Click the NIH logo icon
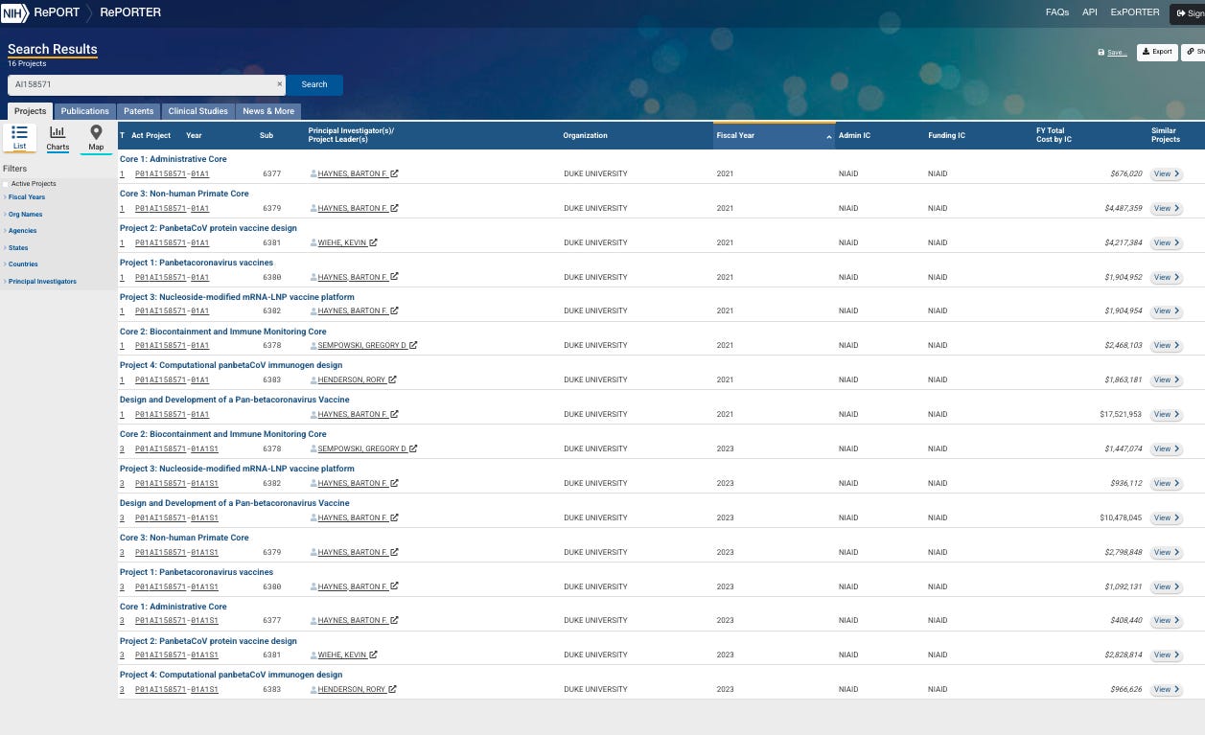Screen dimensions: 1205x735 (x=14, y=12)
